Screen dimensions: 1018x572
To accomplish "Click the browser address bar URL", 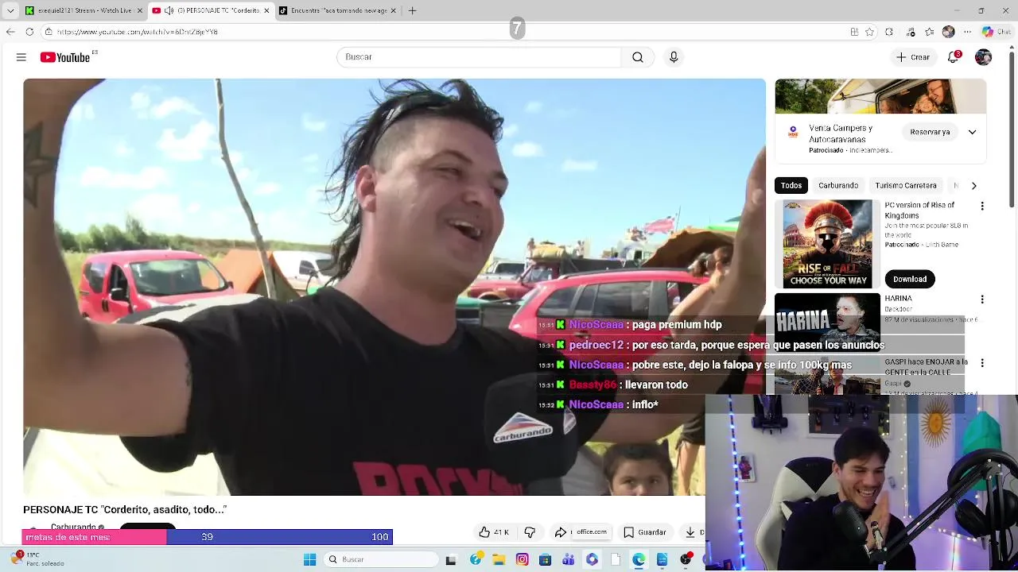I will click(x=137, y=32).
